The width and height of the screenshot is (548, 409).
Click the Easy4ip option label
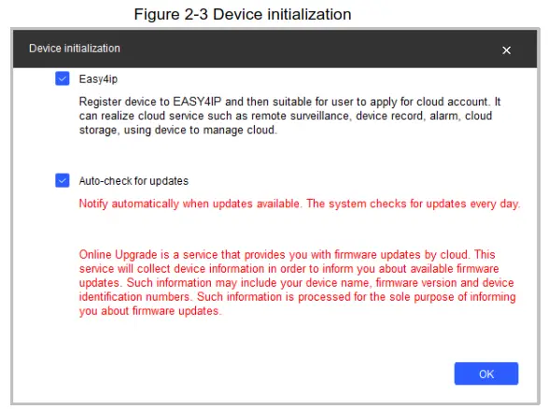point(98,79)
